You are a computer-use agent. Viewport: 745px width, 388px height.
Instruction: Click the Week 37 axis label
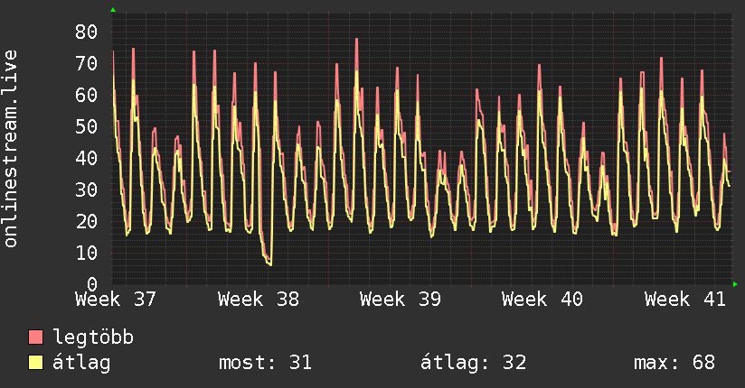tap(116, 300)
